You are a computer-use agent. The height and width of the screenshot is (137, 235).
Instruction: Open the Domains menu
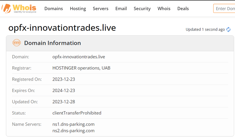click(54, 8)
